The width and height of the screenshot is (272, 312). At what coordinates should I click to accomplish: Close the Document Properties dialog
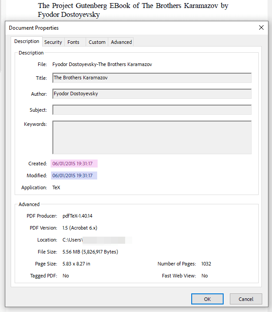tap(261, 27)
